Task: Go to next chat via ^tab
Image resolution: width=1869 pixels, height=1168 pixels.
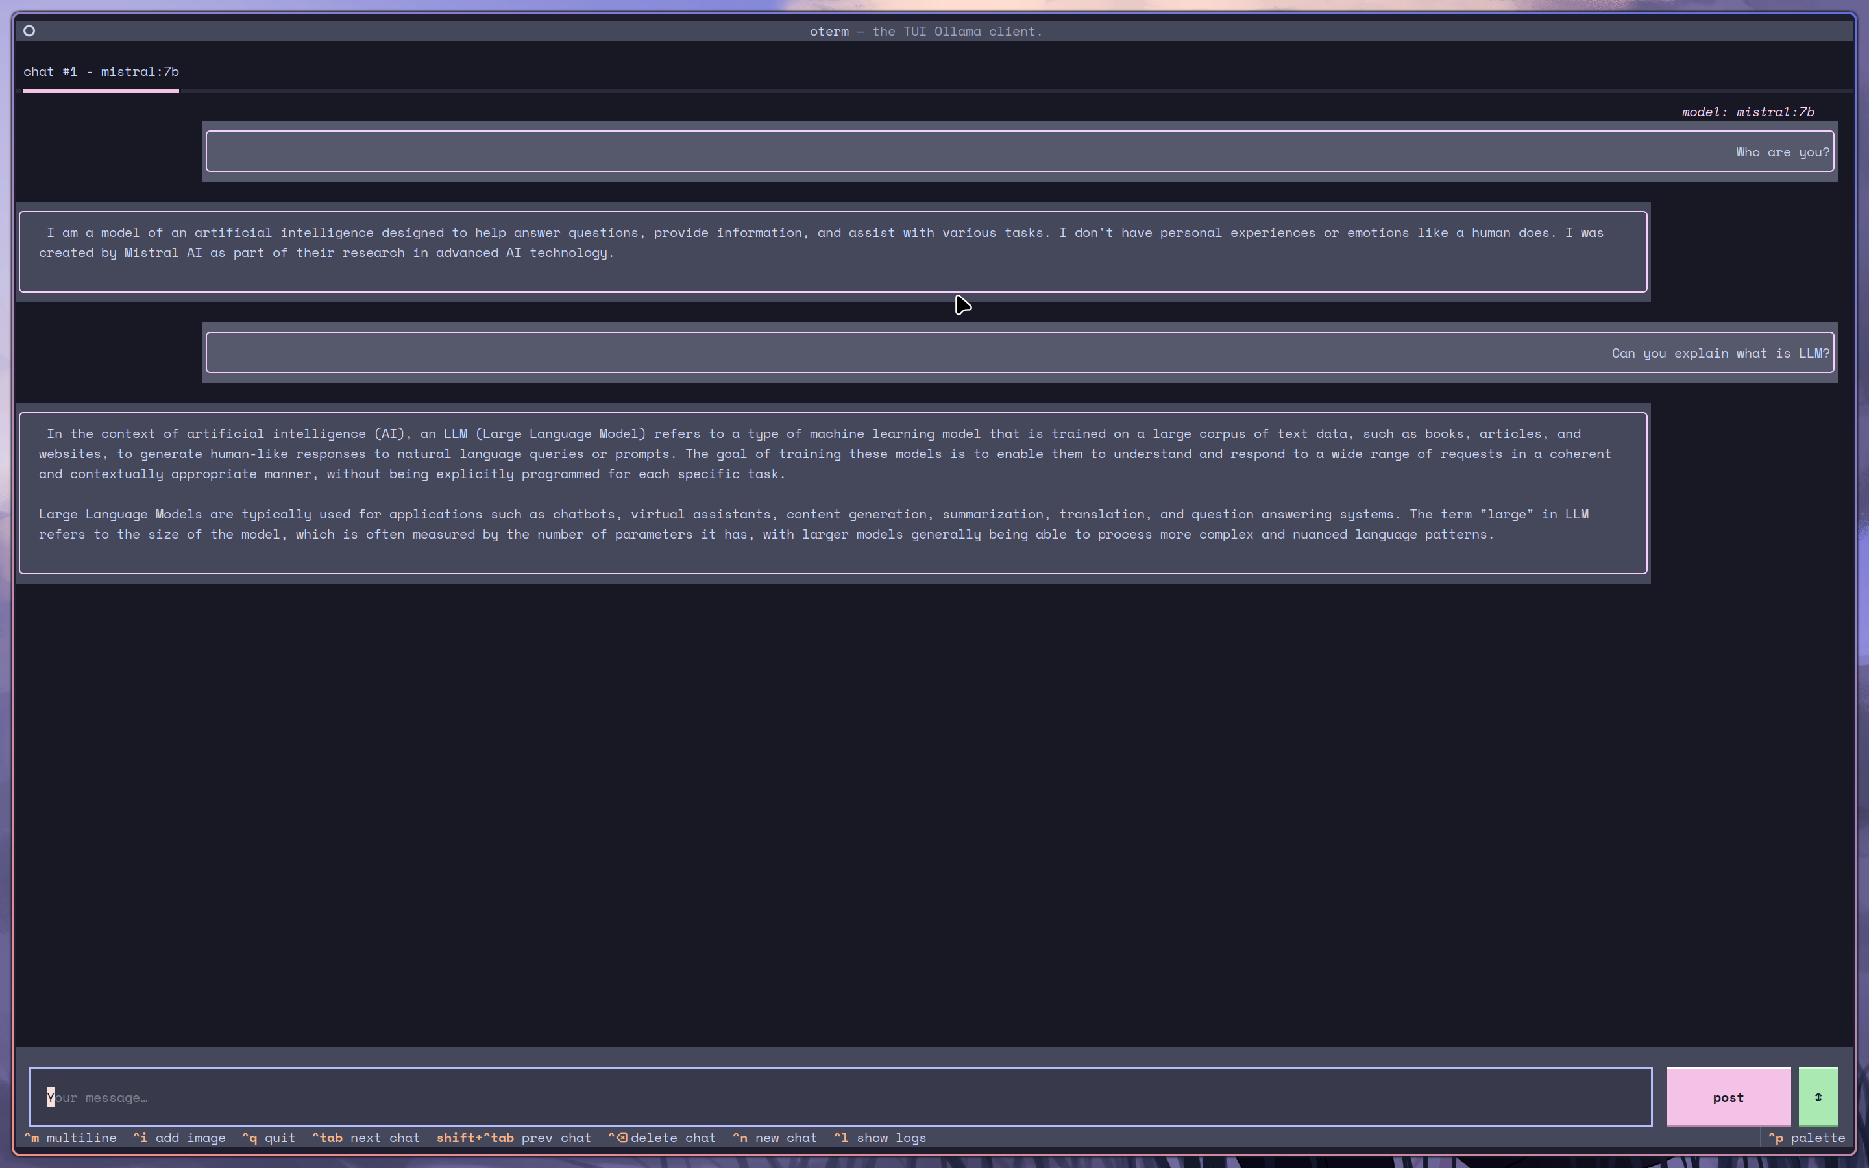Action: 366,1138
